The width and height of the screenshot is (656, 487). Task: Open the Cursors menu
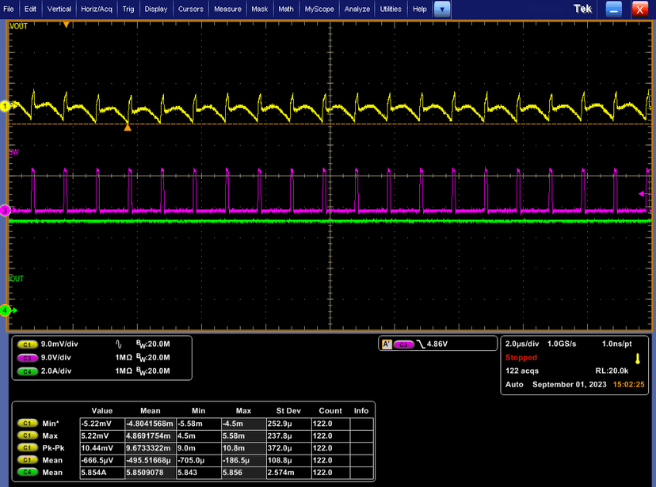click(x=191, y=9)
